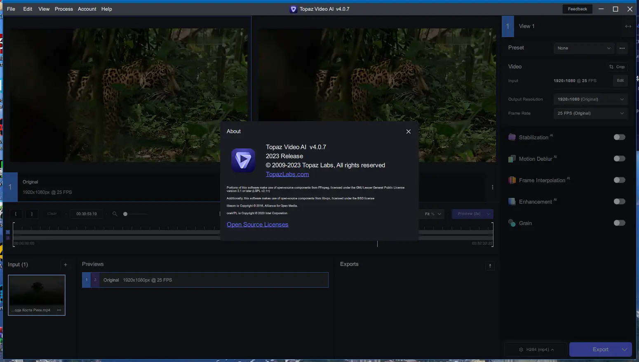
Task: Click preview badge 2 in Previews row
Action: coord(95,280)
